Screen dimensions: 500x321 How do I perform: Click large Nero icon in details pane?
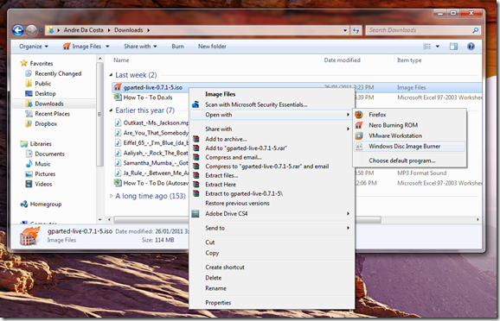(29, 236)
